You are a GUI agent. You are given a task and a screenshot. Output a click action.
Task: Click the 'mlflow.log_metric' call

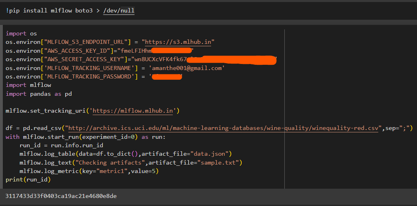[x=49, y=171]
